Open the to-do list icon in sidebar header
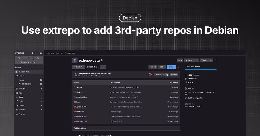 tap(38, 58)
